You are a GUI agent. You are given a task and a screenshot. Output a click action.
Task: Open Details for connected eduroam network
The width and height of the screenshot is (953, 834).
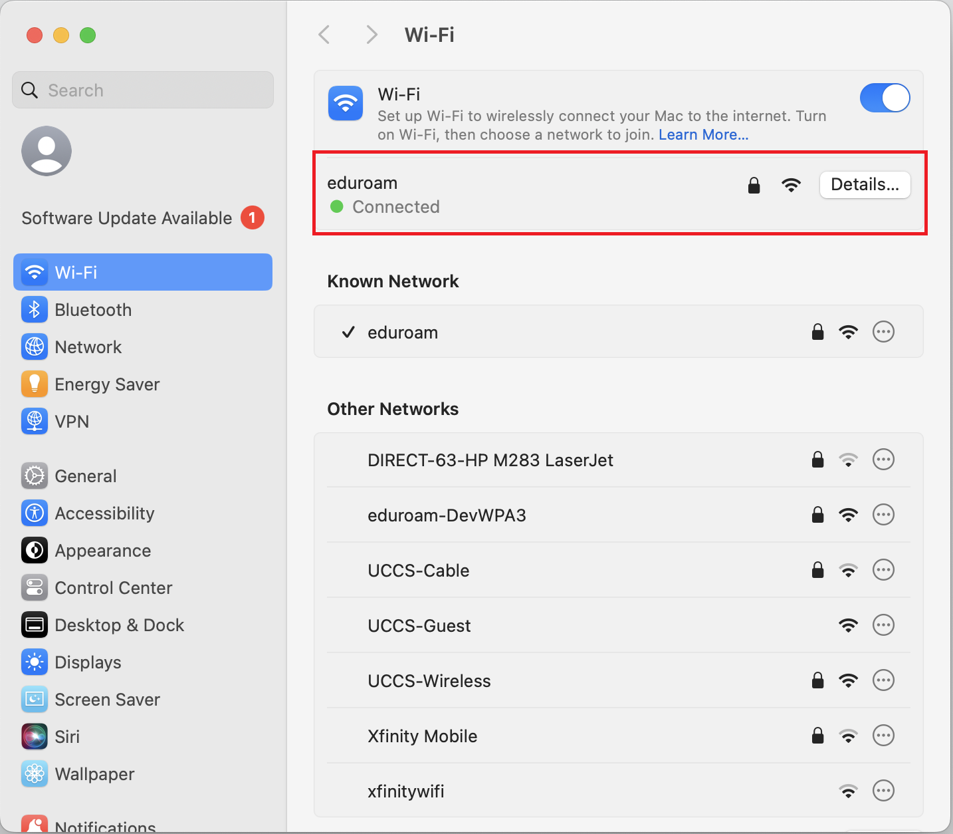[x=865, y=184]
